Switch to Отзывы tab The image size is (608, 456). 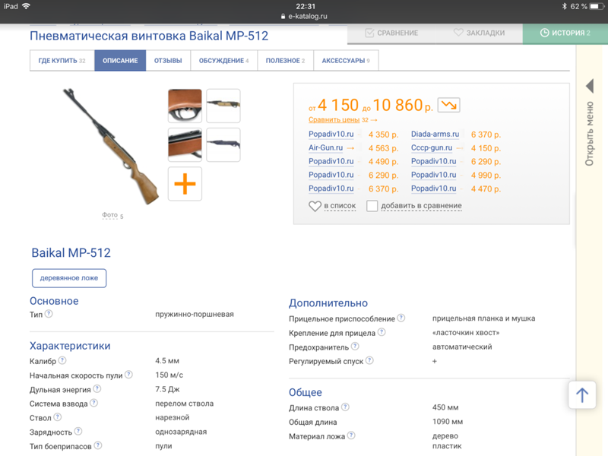click(x=168, y=61)
